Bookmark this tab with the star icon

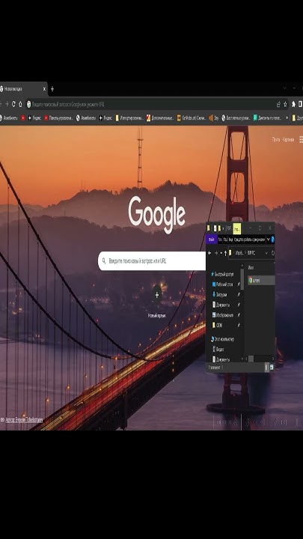coord(285,104)
